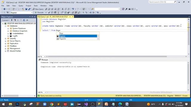Click the New Query toolbar button
The height and width of the screenshot is (107, 191).
tap(38, 9)
